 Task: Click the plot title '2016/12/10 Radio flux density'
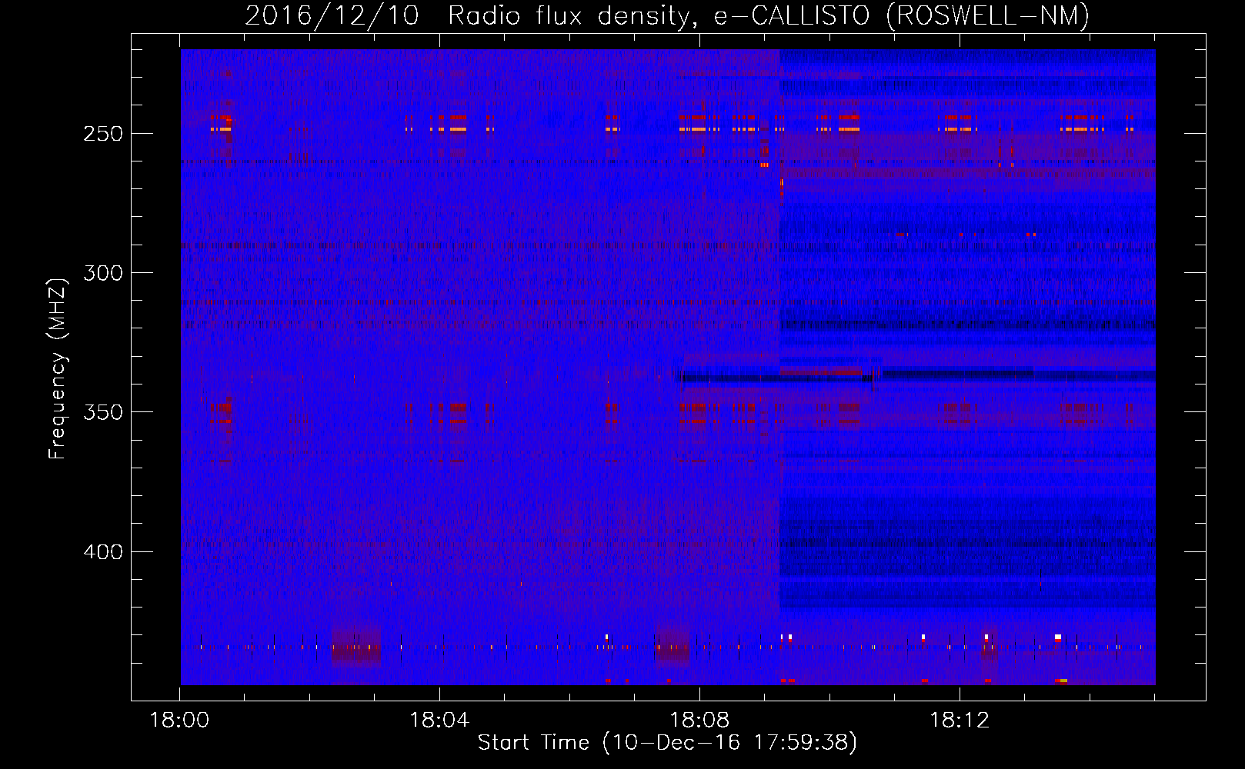pos(667,15)
